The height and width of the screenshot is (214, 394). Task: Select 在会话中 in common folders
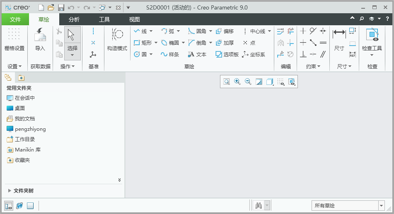coord(21,98)
